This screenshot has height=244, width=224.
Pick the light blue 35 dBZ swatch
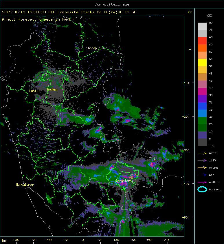[x=202, y=113]
